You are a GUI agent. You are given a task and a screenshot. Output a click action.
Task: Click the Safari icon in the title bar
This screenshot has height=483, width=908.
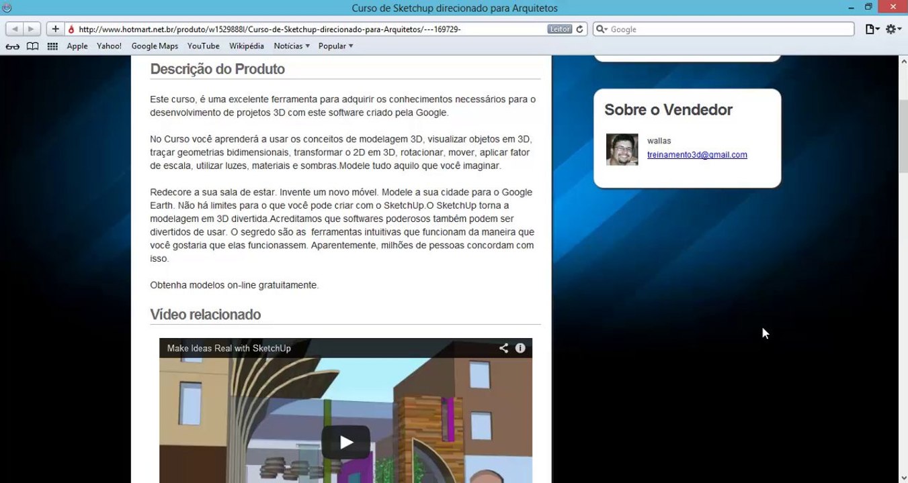[x=7, y=7]
